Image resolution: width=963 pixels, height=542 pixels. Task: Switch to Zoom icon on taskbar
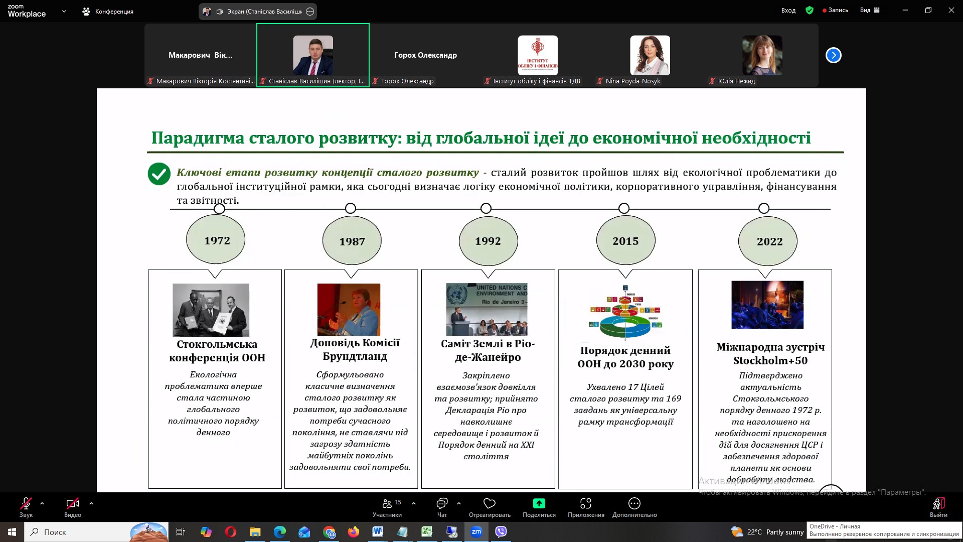pyautogui.click(x=476, y=532)
